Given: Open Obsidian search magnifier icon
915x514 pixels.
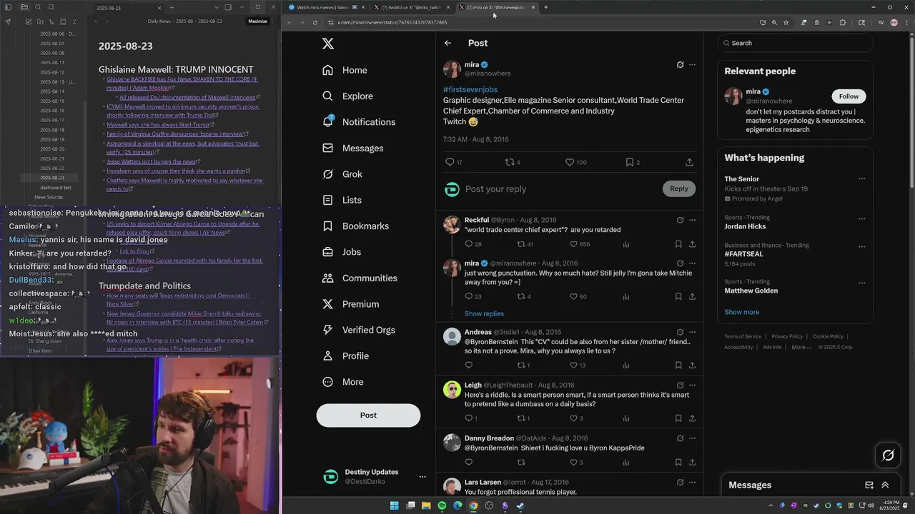Looking at the screenshot, I should [38, 7].
